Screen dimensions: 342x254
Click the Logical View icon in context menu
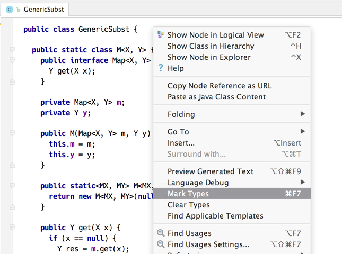coord(161,34)
